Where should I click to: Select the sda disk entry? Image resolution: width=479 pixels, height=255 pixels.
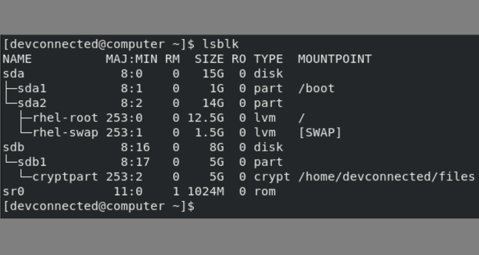coord(13,74)
